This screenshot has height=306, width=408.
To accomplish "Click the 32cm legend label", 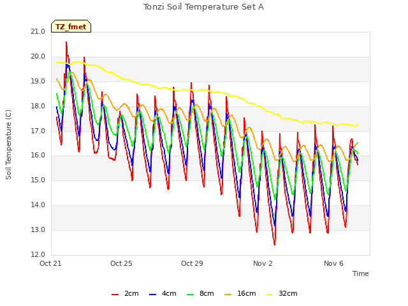I will pyautogui.click(x=288, y=293).
